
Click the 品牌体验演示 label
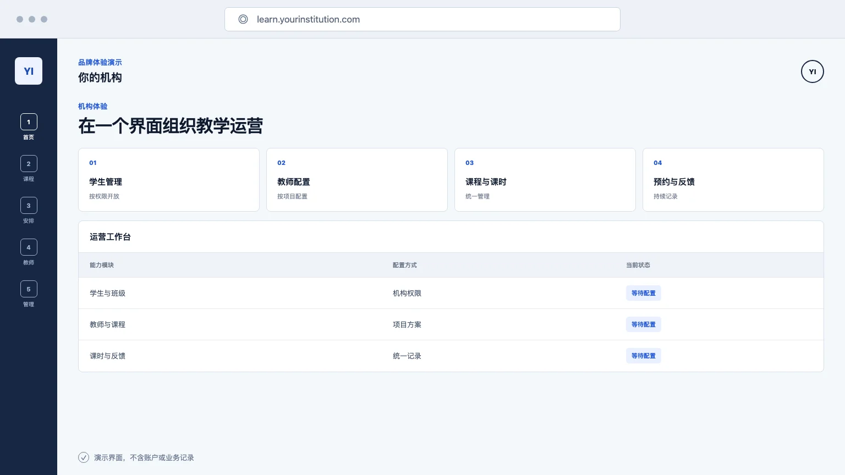[x=100, y=62]
